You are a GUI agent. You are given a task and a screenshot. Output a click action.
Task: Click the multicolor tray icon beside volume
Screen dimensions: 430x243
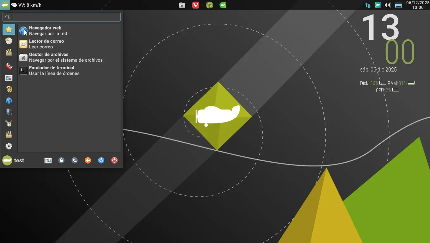(378, 5)
